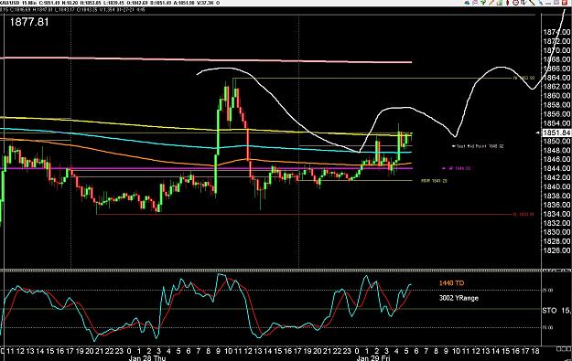Image resolution: width=572 pixels, height=361 pixels.
Task: Select the yellow pencil drawing tool
Action: 491,3
